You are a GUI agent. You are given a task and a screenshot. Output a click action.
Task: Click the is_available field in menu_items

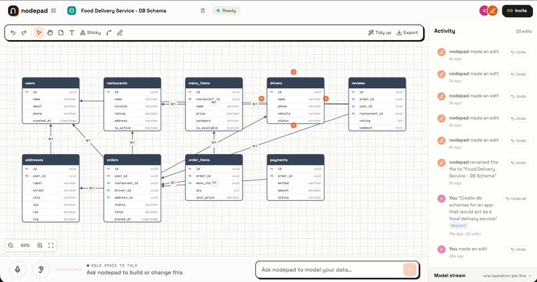(x=214, y=128)
